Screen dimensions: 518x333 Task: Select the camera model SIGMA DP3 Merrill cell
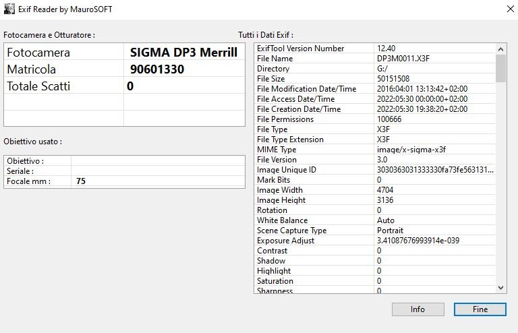coord(183,52)
